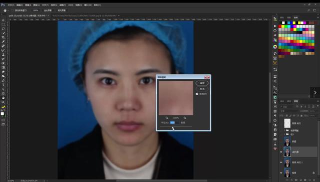320x182 pixels.
Task: Click the color wheel panel icon
Action: click(x=275, y=47)
